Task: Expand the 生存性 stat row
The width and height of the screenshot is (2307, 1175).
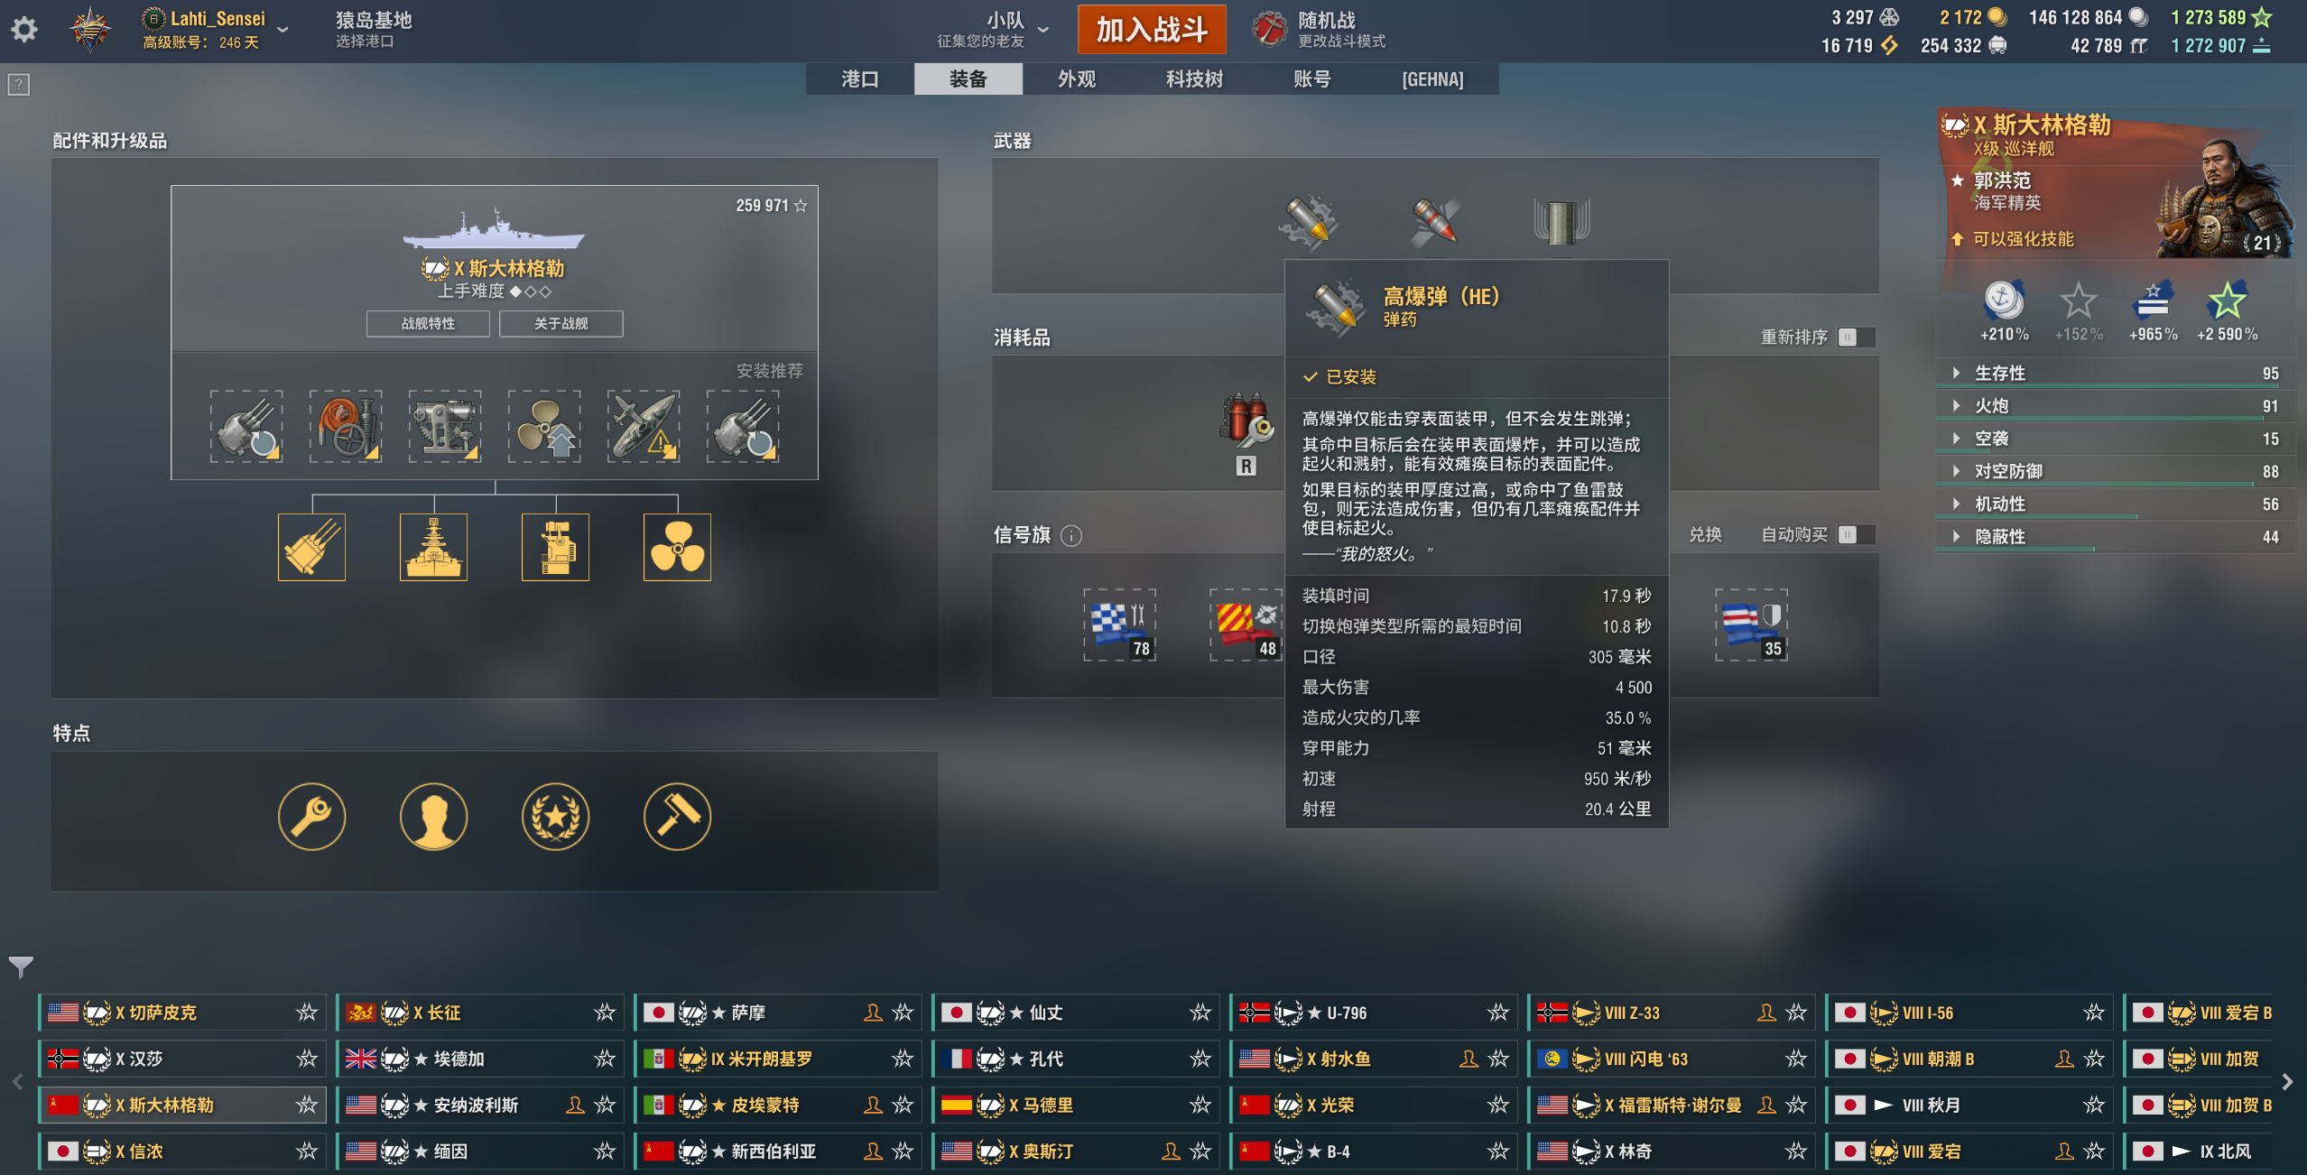Action: [2115, 373]
